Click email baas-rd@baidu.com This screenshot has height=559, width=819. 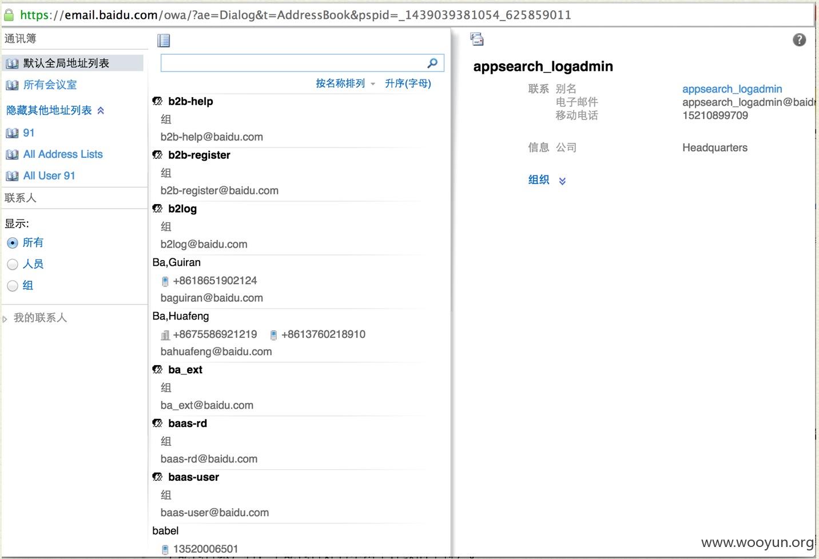[x=209, y=459]
